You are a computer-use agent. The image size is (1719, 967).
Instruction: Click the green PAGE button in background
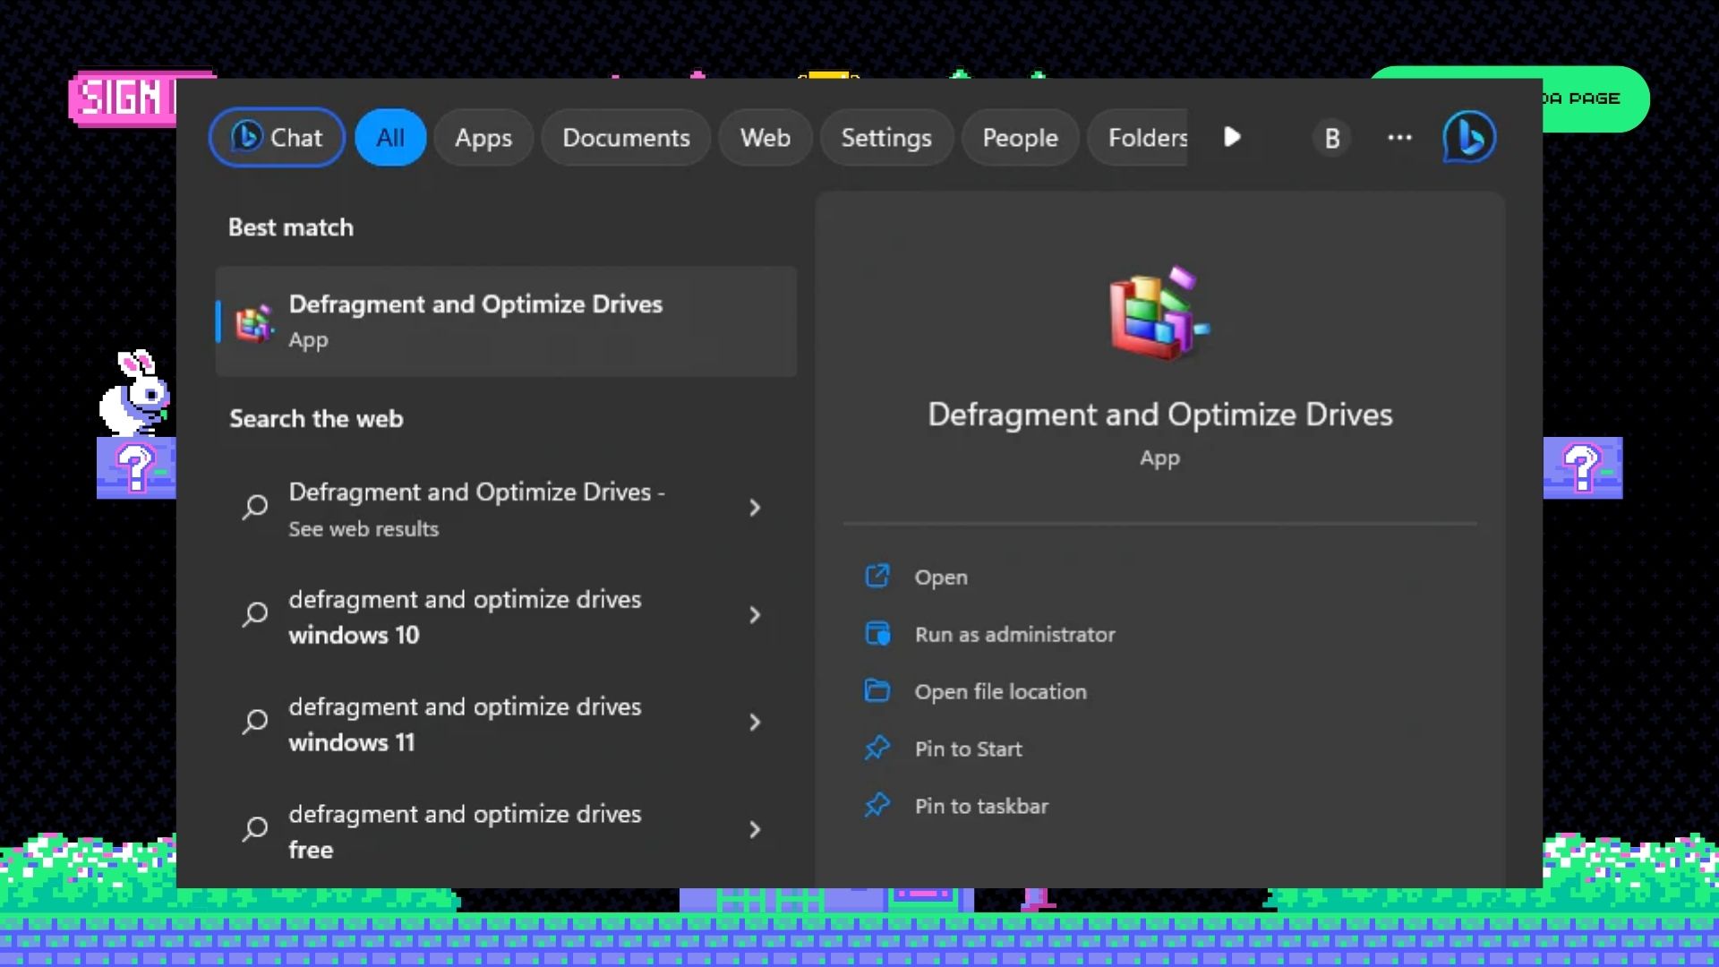coord(1595,98)
